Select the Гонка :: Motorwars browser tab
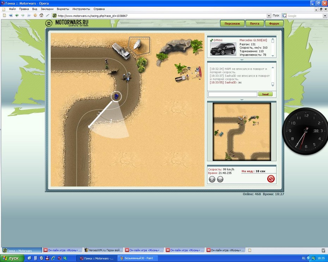 pos(22,250)
